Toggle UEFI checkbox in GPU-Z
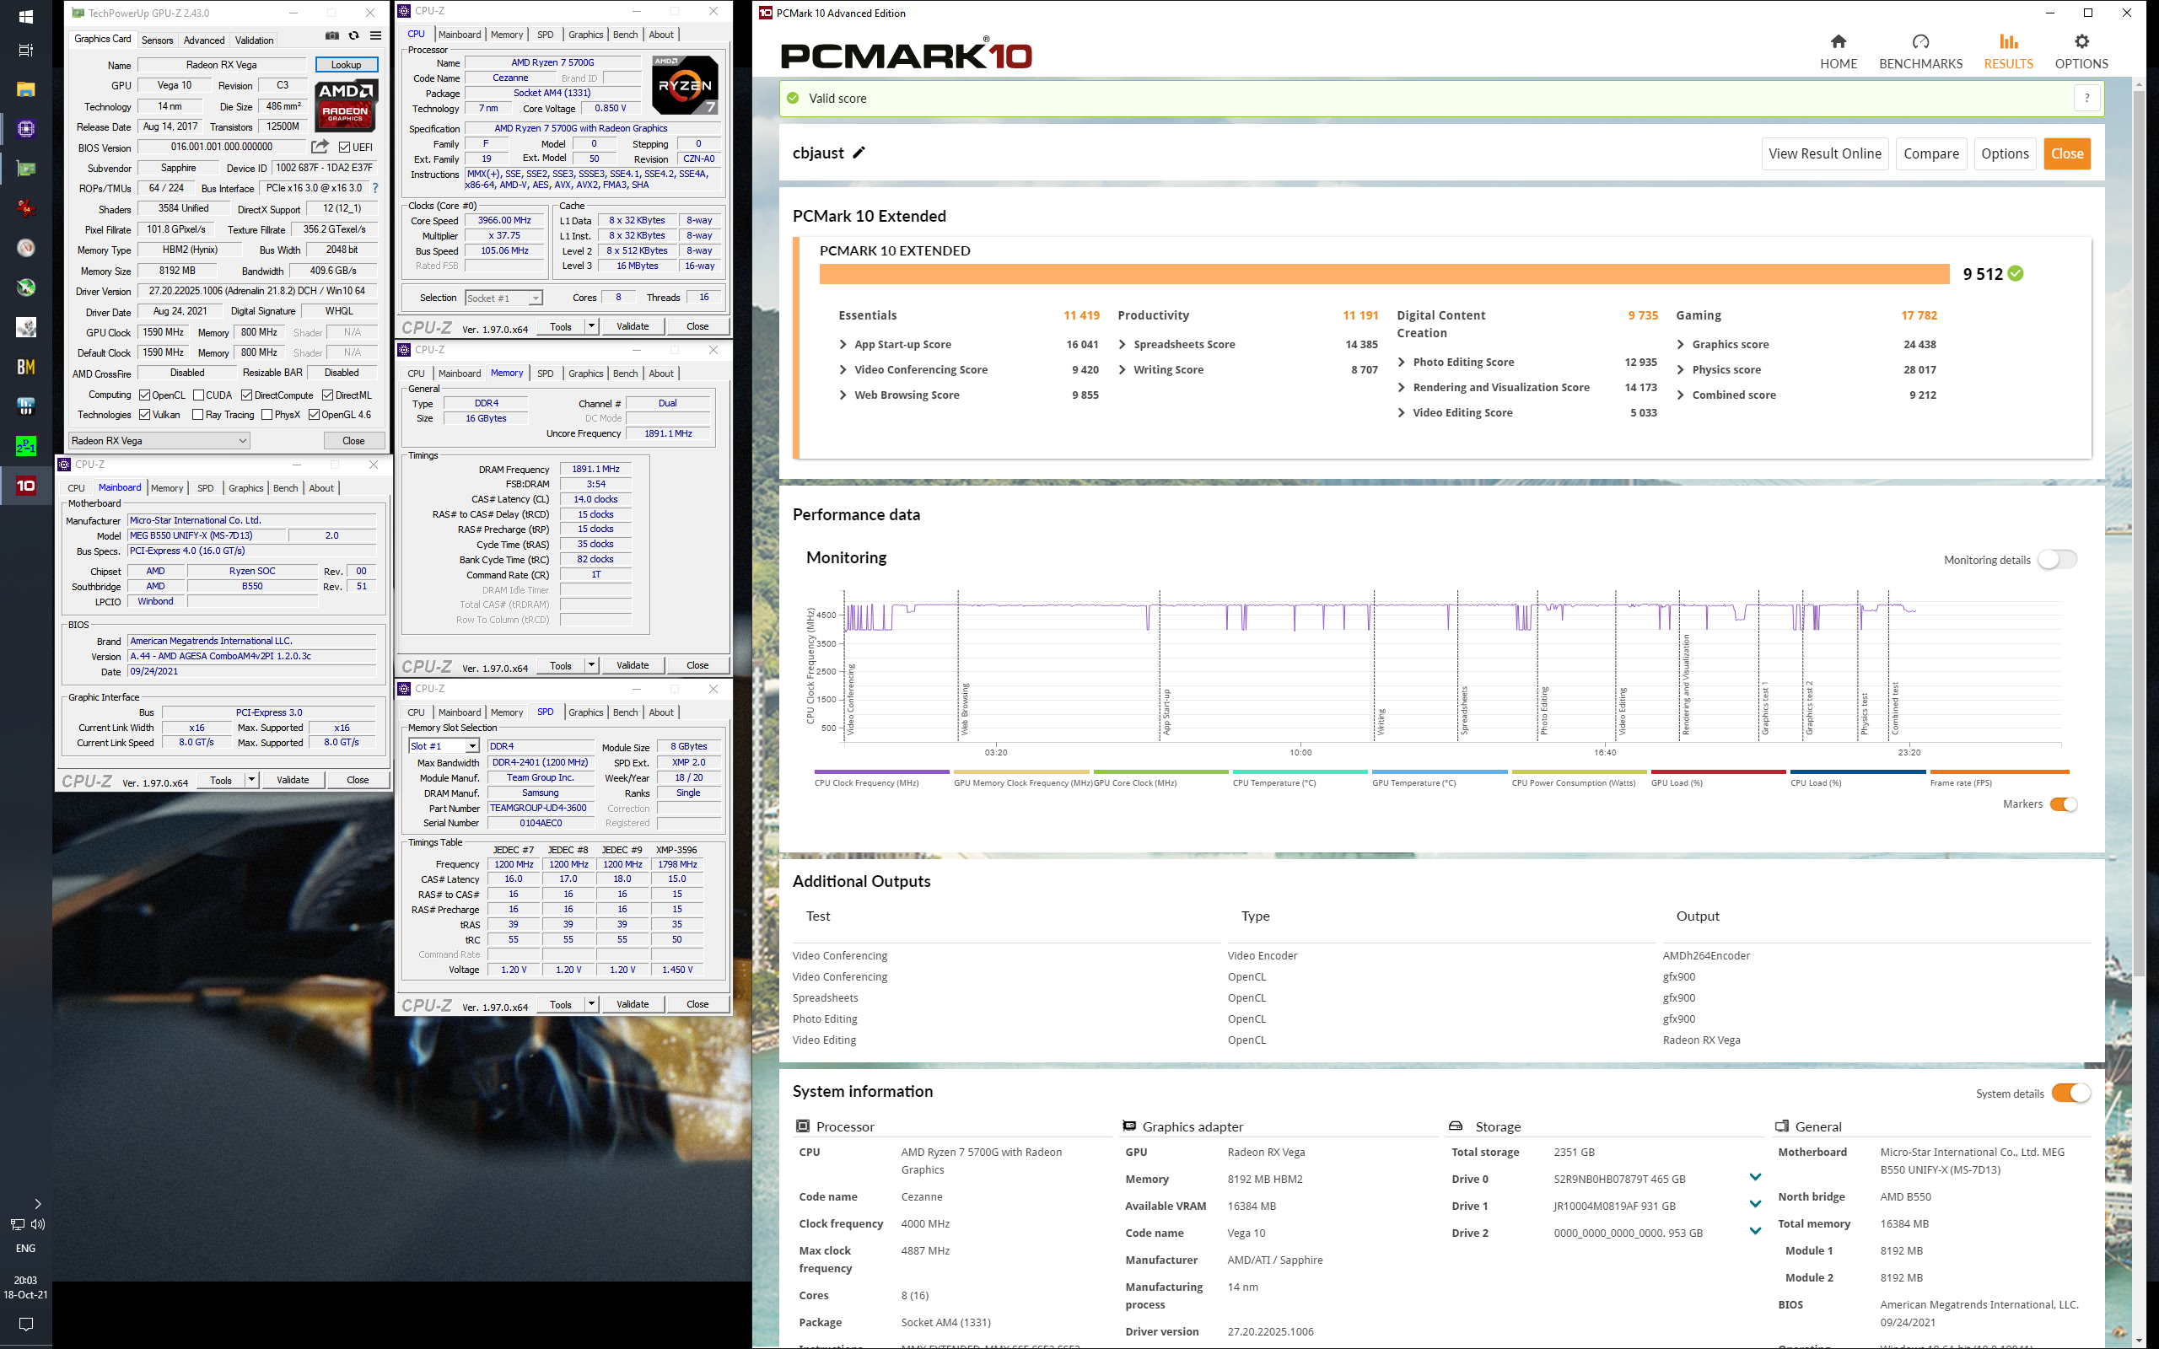 click(344, 148)
